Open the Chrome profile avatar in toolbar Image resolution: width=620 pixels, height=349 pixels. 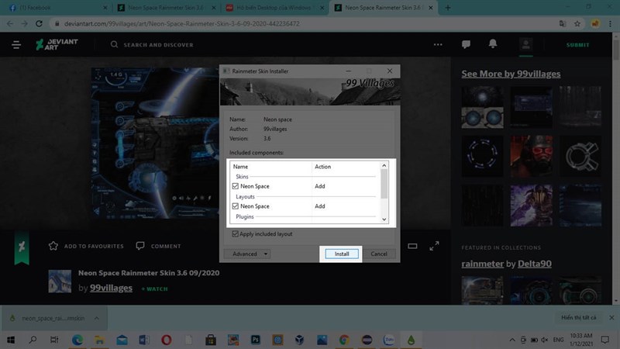click(x=595, y=24)
